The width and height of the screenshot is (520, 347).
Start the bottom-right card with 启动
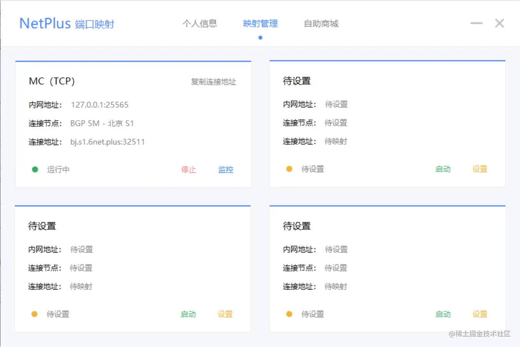443,315
